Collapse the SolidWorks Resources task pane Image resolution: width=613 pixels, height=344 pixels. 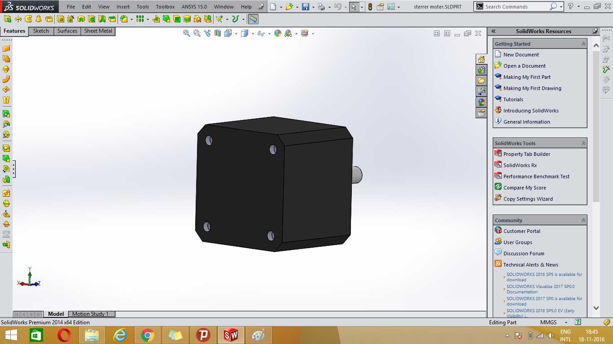point(494,31)
